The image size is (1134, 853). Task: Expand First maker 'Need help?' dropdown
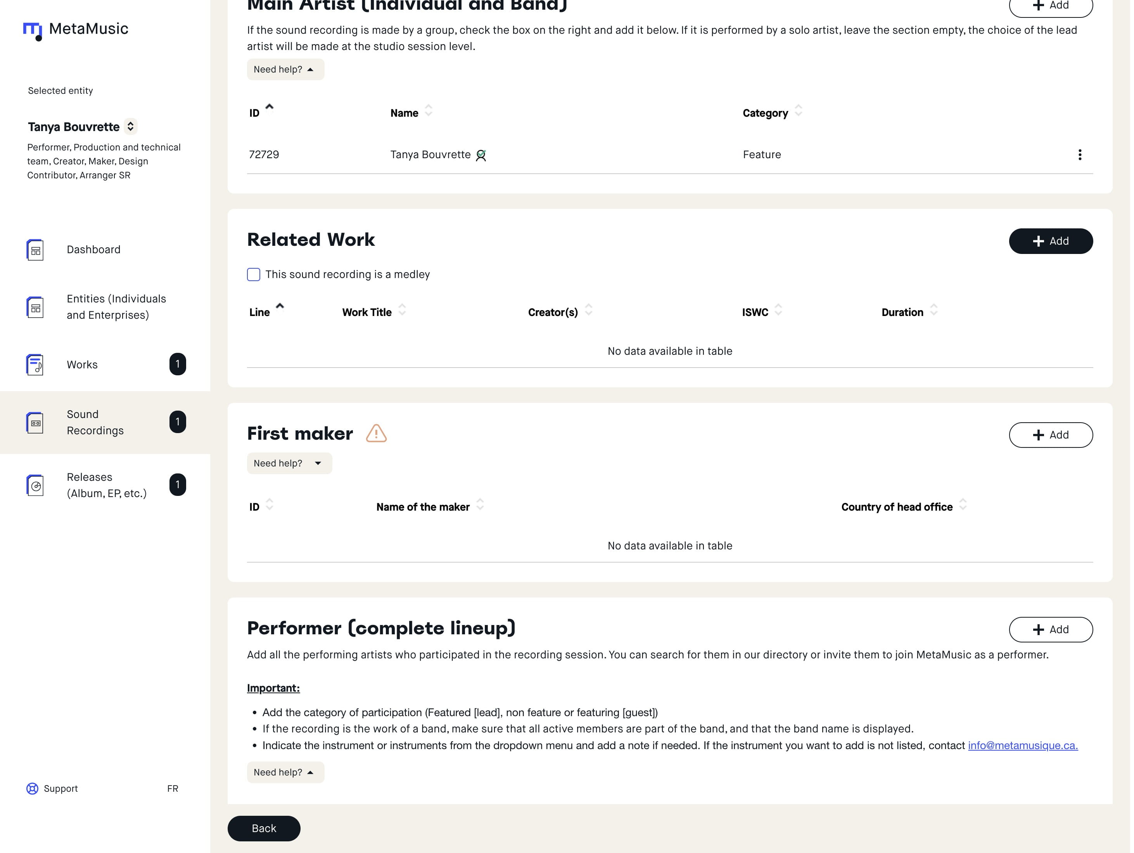(289, 463)
